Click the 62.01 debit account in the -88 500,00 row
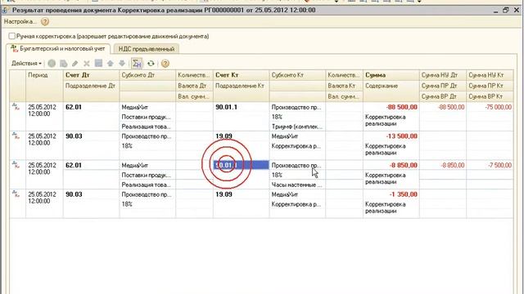524x294 pixels. pyautogui.click(x=91, y=107)
